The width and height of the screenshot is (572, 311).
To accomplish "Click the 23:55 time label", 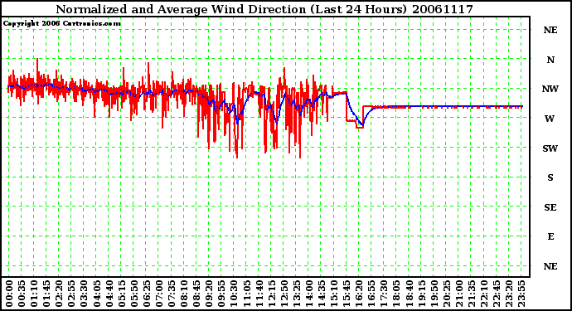I will [x=521, y=294].
